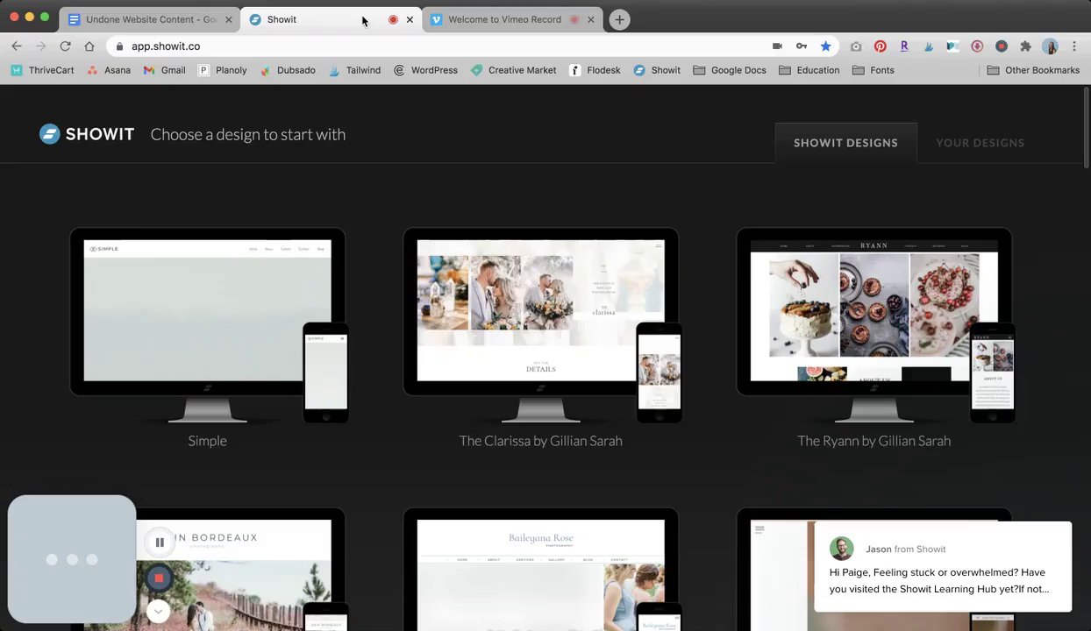
Task: Open the Dubsado bookmark
Action: click(287, 70)
